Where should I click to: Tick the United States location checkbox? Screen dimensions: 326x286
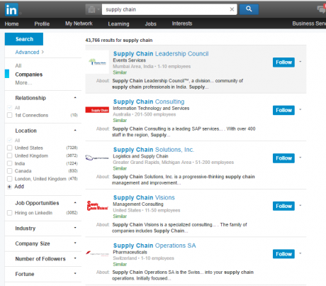(x=10, y=148)
